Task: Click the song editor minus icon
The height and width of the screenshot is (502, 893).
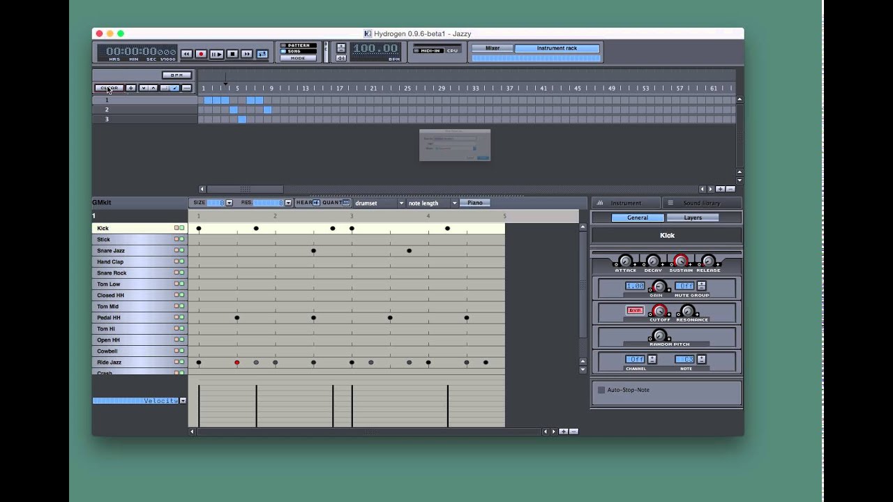Action: pyautogui.click(x=186, y=88)
